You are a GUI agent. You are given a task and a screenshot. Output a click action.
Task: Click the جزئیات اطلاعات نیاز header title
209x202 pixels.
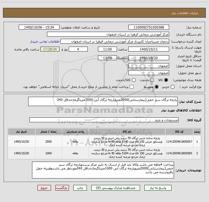[185, 13]
